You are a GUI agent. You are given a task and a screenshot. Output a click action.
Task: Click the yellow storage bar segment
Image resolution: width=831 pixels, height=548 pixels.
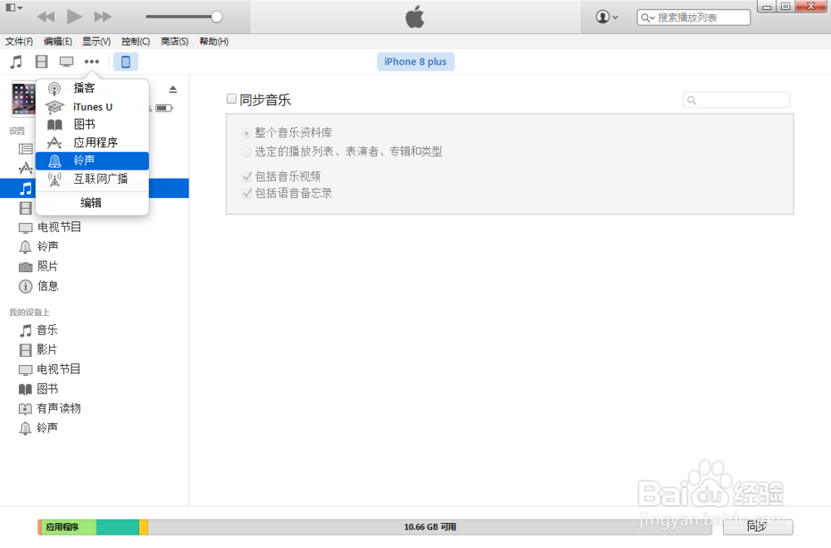[143, 526]
